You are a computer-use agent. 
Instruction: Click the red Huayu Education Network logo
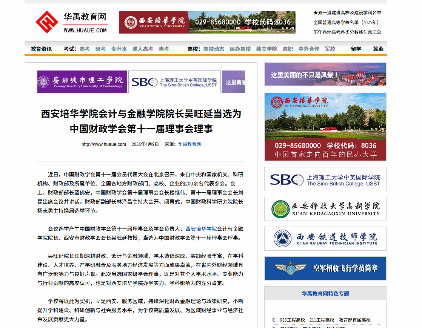[46, 22]
